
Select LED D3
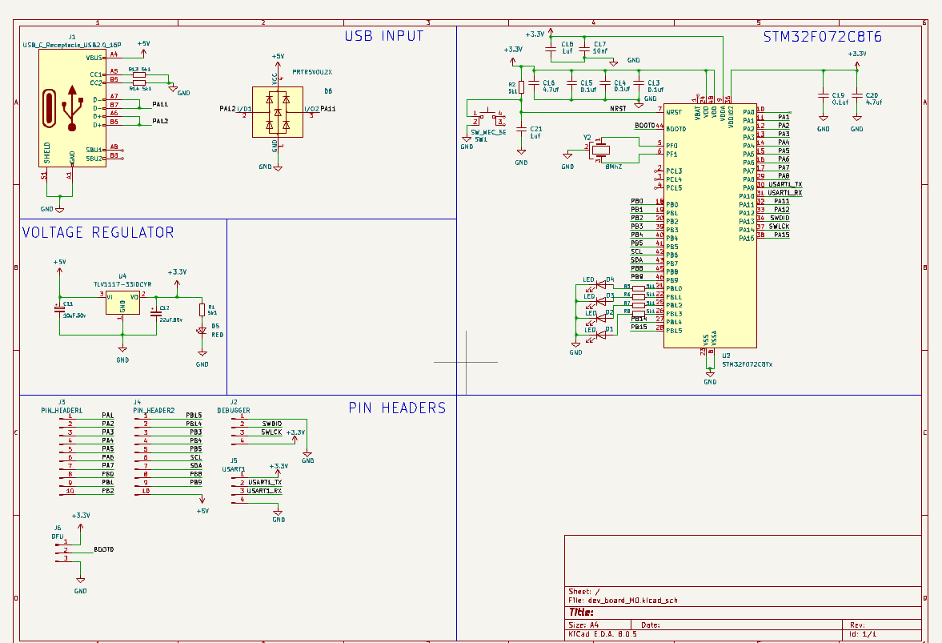(600, 300)
